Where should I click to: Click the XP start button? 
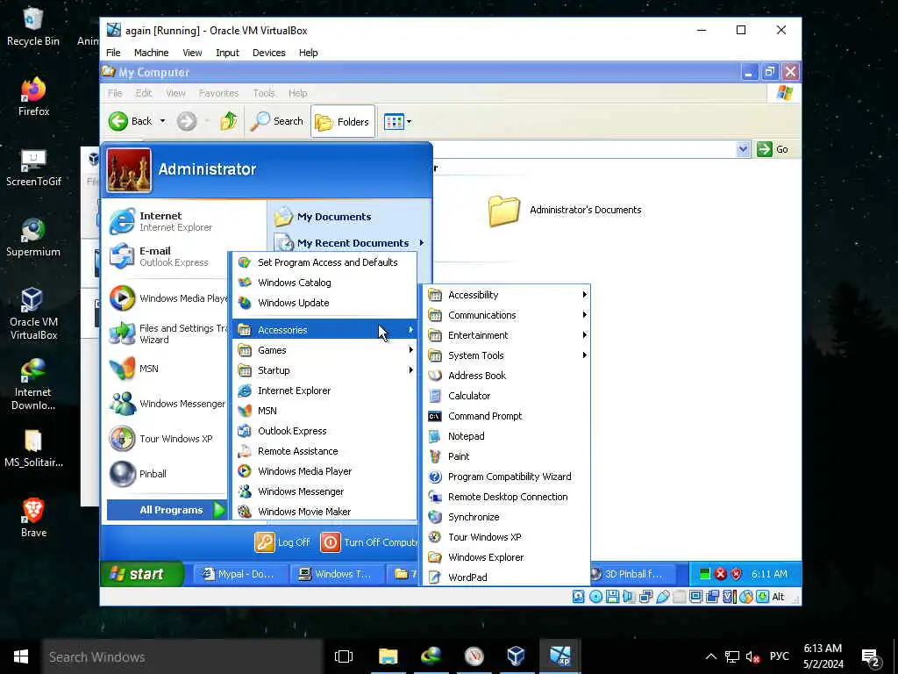point(142,574)
